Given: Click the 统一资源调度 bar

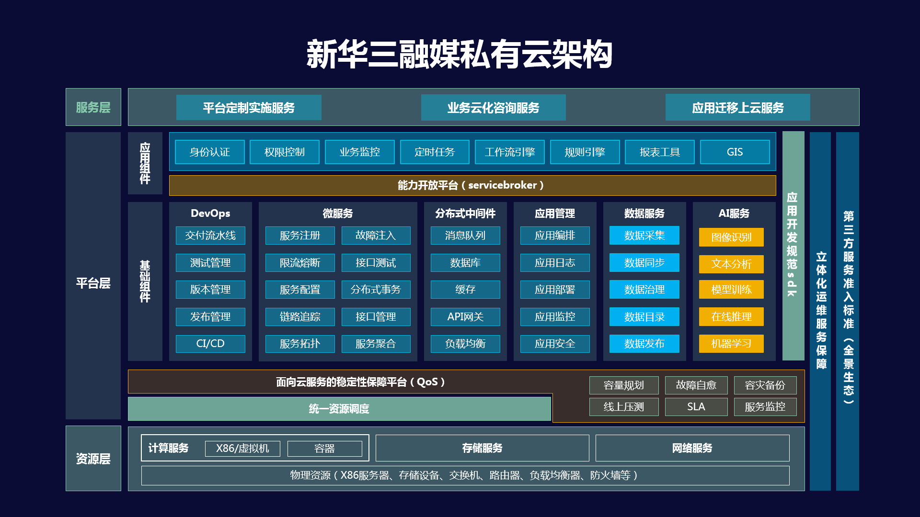Looking at the screenshot, I should point(339,409).
